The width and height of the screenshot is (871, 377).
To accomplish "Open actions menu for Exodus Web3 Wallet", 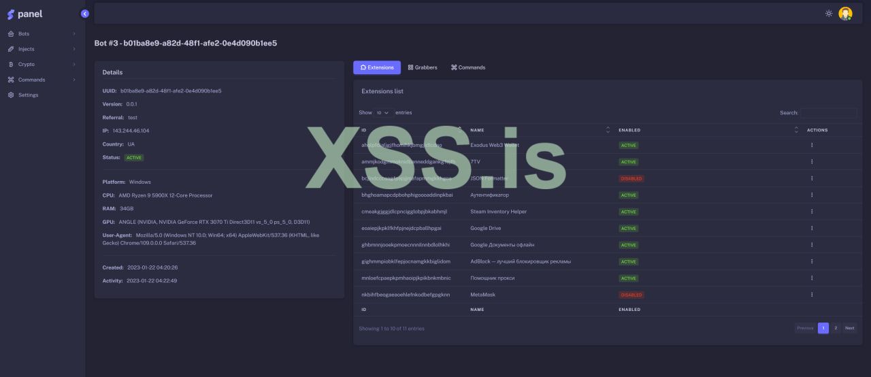I will tap(812, 145).
